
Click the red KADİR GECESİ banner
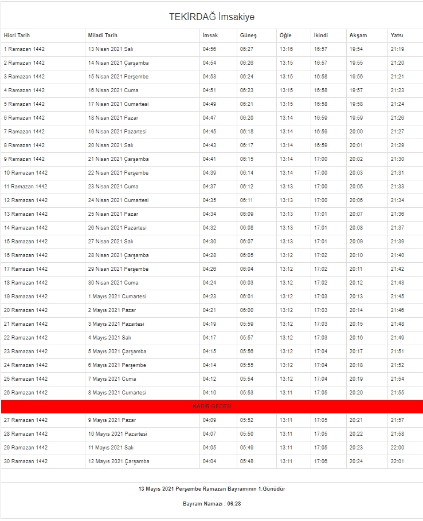[x=211, y=406]
